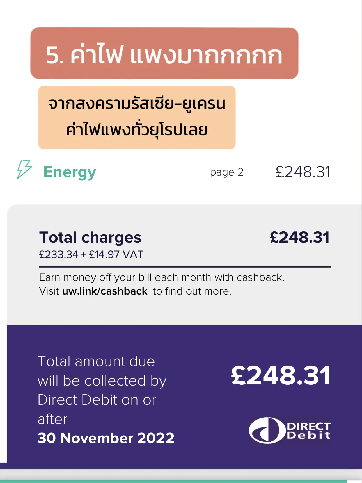Viewport: 362px width, 483px height.
Task: Click the green lightning bolt Energy icon
Action: (x=24, y=170)
